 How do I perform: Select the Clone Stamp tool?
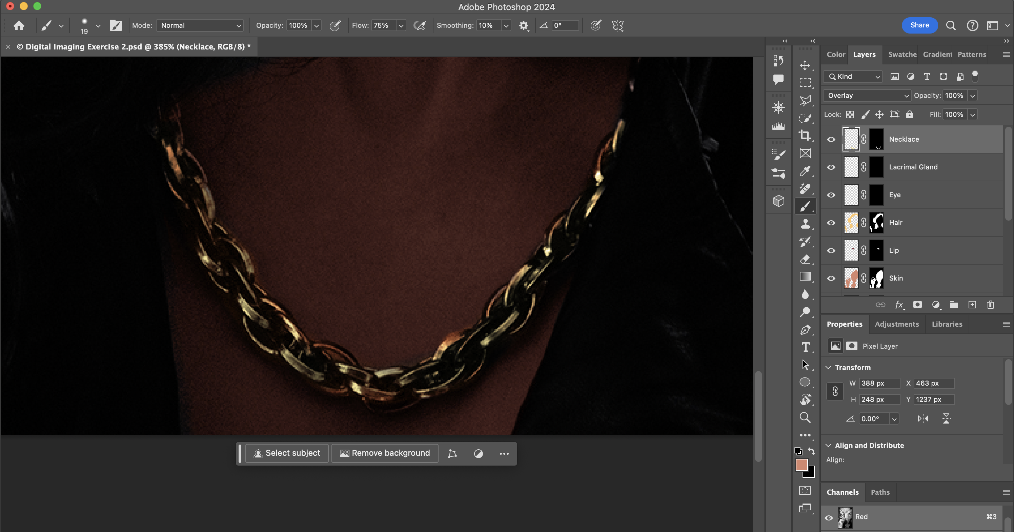click(x=805, y=224)
